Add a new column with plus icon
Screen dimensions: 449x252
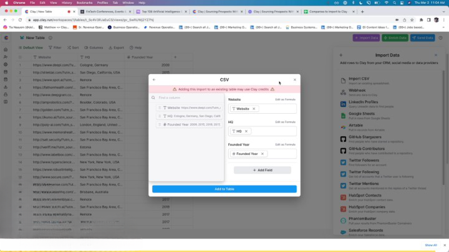(175, 57)
